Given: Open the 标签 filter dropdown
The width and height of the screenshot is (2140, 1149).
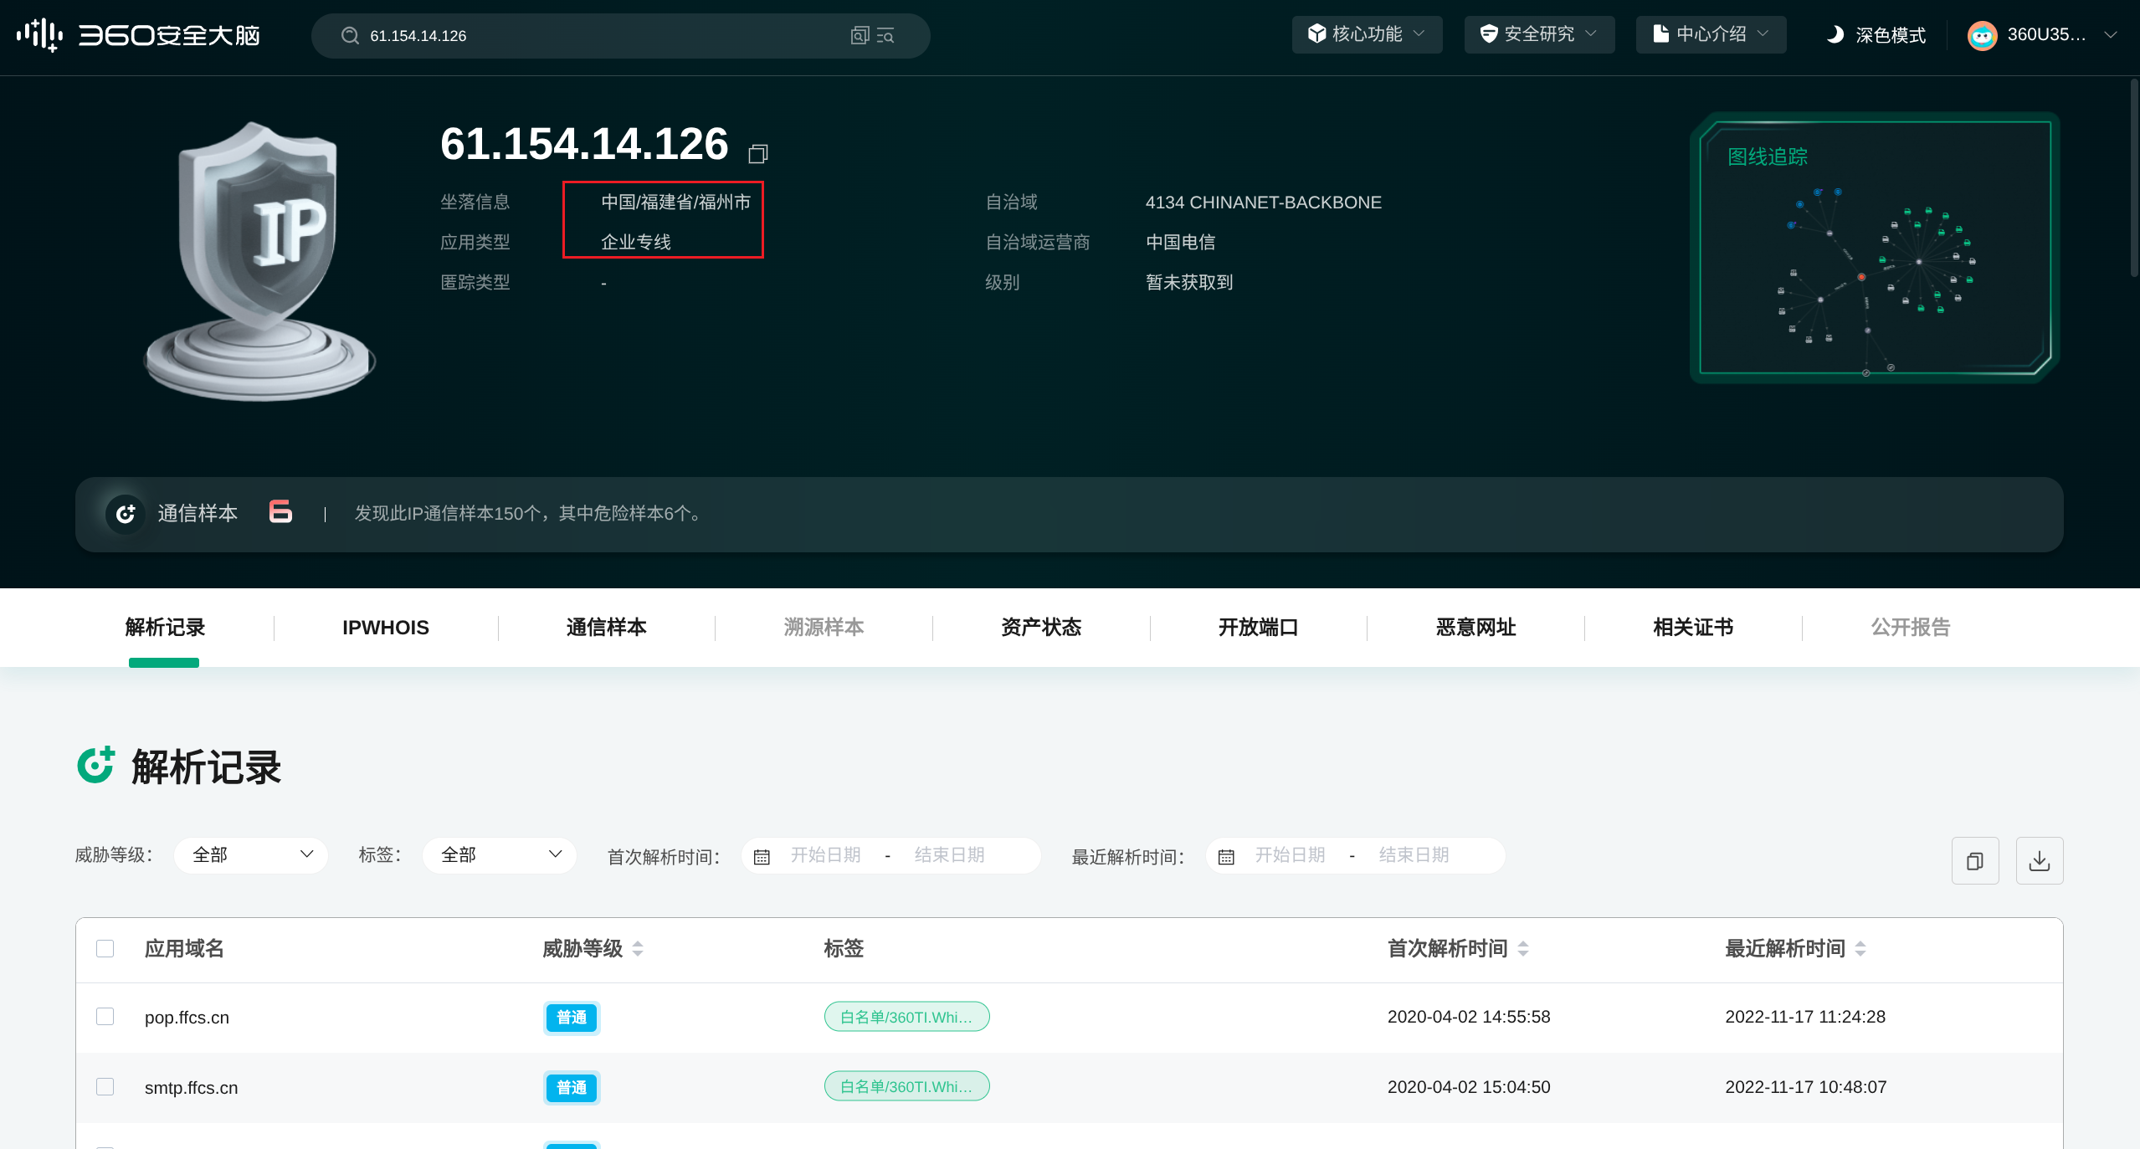Looking at the screenshot, I should [x=500, y=854].
